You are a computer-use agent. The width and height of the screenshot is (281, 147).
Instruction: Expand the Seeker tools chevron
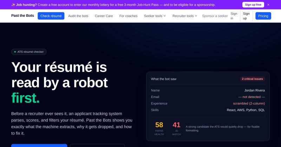coord(164,16)
